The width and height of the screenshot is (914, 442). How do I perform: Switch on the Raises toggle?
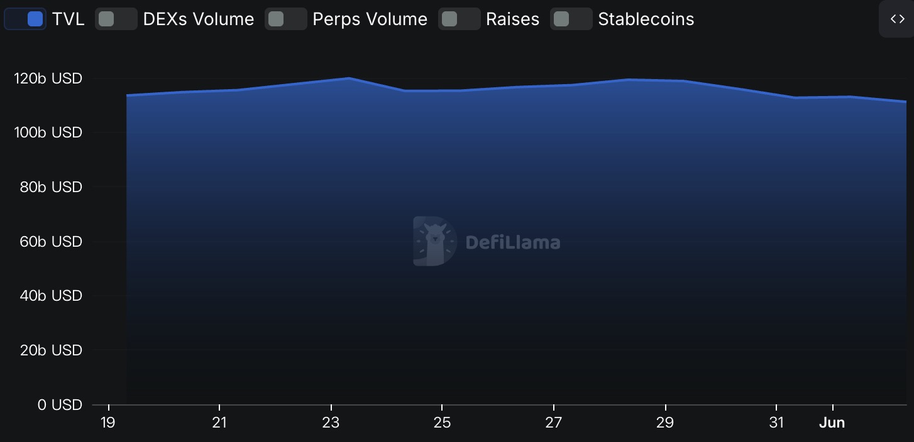tap(459, 19)
